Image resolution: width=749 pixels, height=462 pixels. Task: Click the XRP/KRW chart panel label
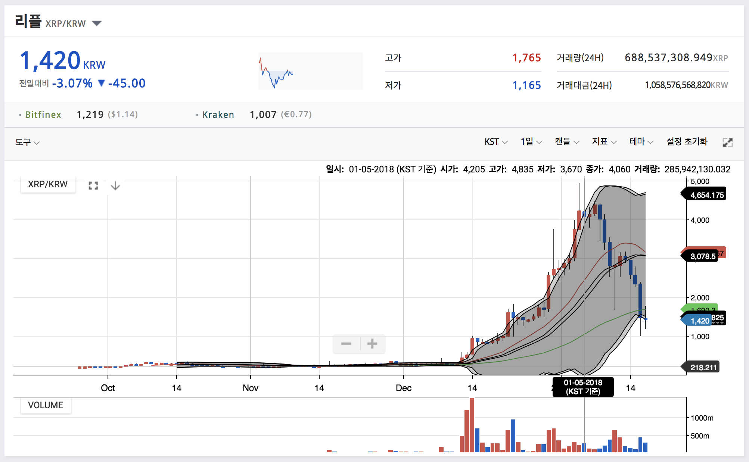[48, 184]
